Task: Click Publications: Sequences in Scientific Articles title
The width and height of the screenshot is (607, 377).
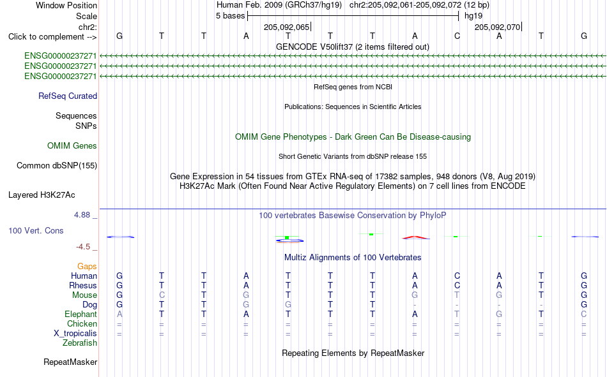Action: point(353,107)
